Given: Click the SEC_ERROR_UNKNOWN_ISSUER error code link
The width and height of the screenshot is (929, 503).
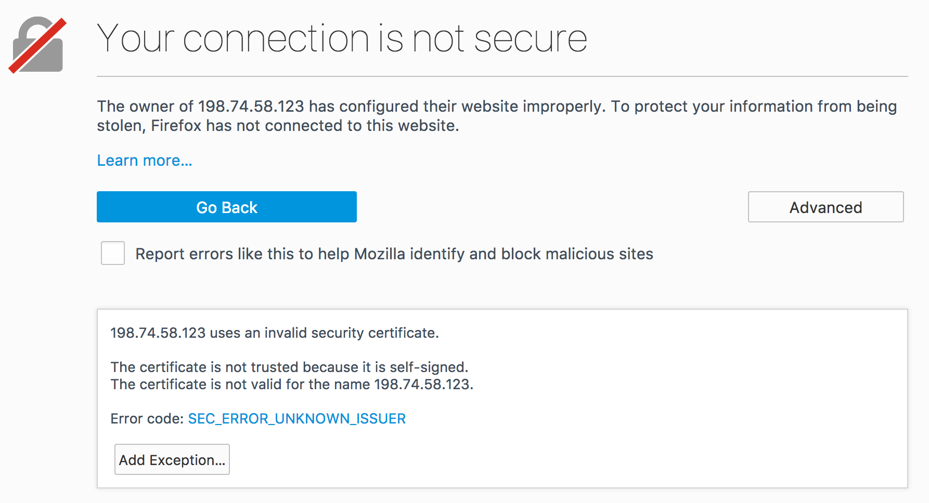Looking at the screenshot, I should [297, 418].
